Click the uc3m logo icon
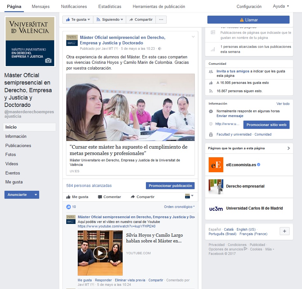The image size is (302, 289). [x=216, y=208]
